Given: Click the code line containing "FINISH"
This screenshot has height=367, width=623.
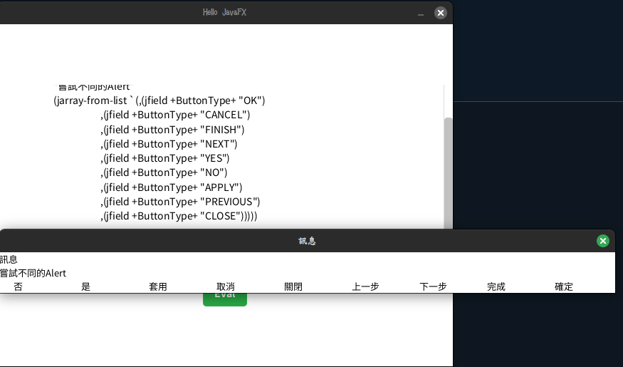Looking at the screenshot, I should click(172, 130).
